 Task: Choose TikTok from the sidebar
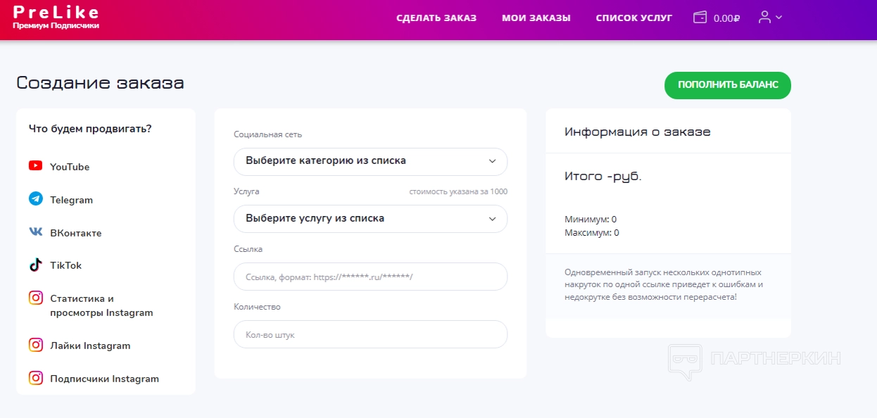pyautogui.click(x=65, y=265)
